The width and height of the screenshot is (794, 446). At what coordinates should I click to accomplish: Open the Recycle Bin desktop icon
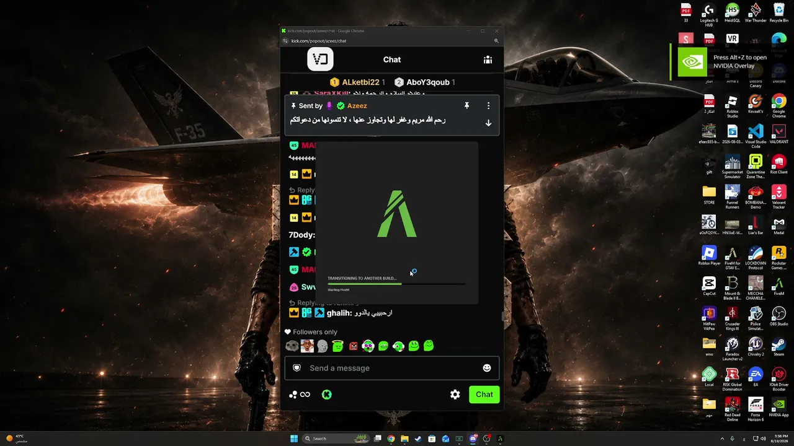778,13
